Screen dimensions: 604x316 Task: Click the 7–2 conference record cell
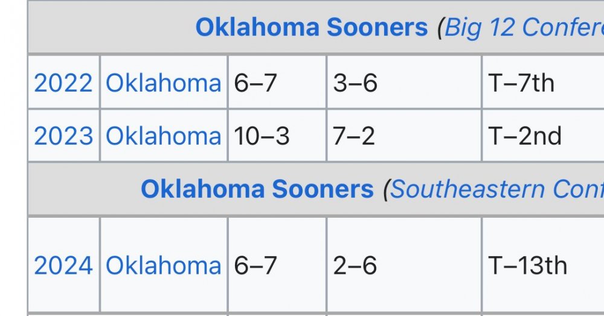pos(354,136)
